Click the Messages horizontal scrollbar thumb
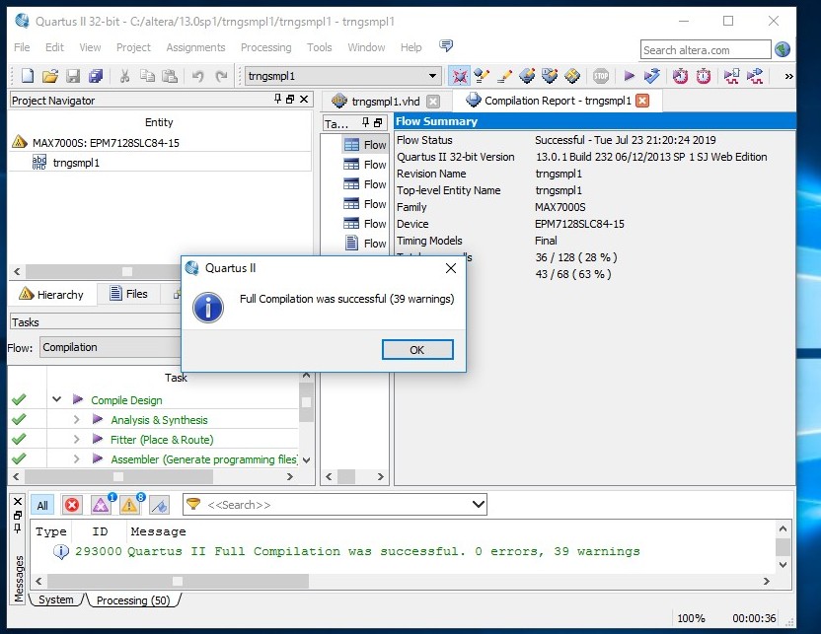Screen dimensions: 821x634 (x=178, y=581)
